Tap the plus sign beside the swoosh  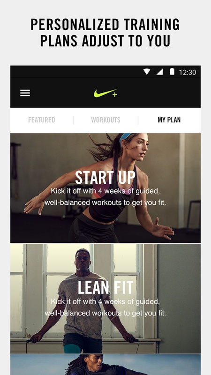pyautogui.click(x=115, y=95)
